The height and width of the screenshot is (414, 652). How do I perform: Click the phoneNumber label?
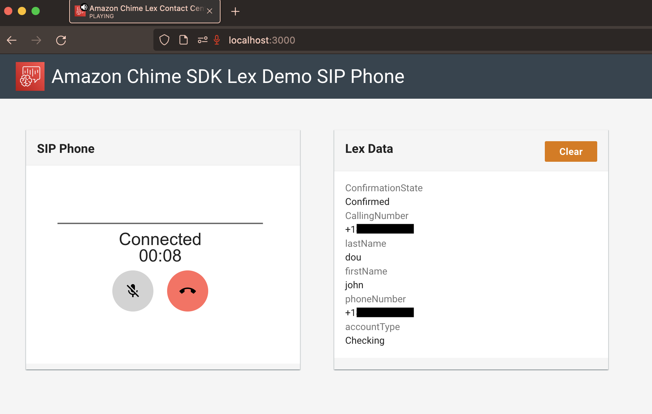coord(375,299)
